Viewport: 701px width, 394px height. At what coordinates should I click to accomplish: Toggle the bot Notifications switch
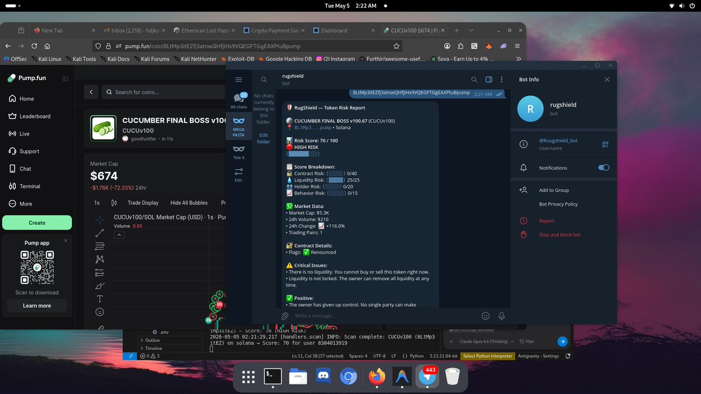pos(603,168)
